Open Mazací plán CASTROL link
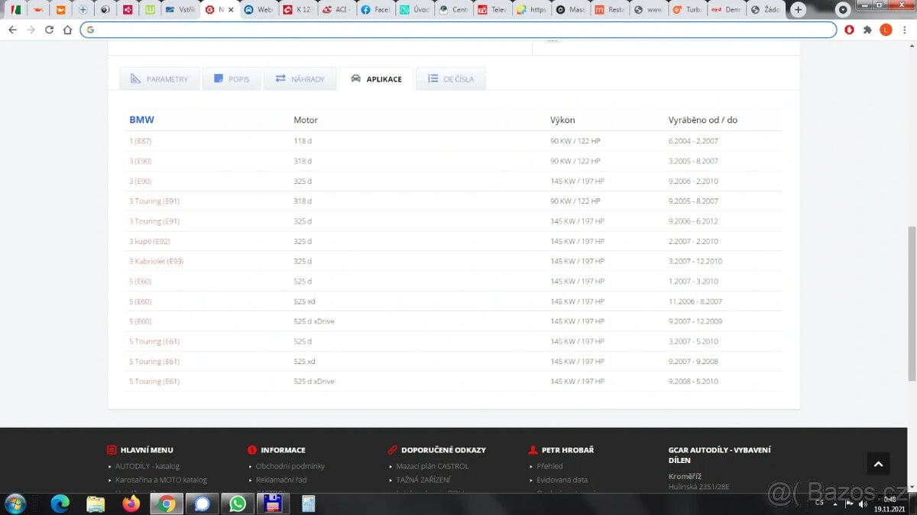 pos(433,466)
